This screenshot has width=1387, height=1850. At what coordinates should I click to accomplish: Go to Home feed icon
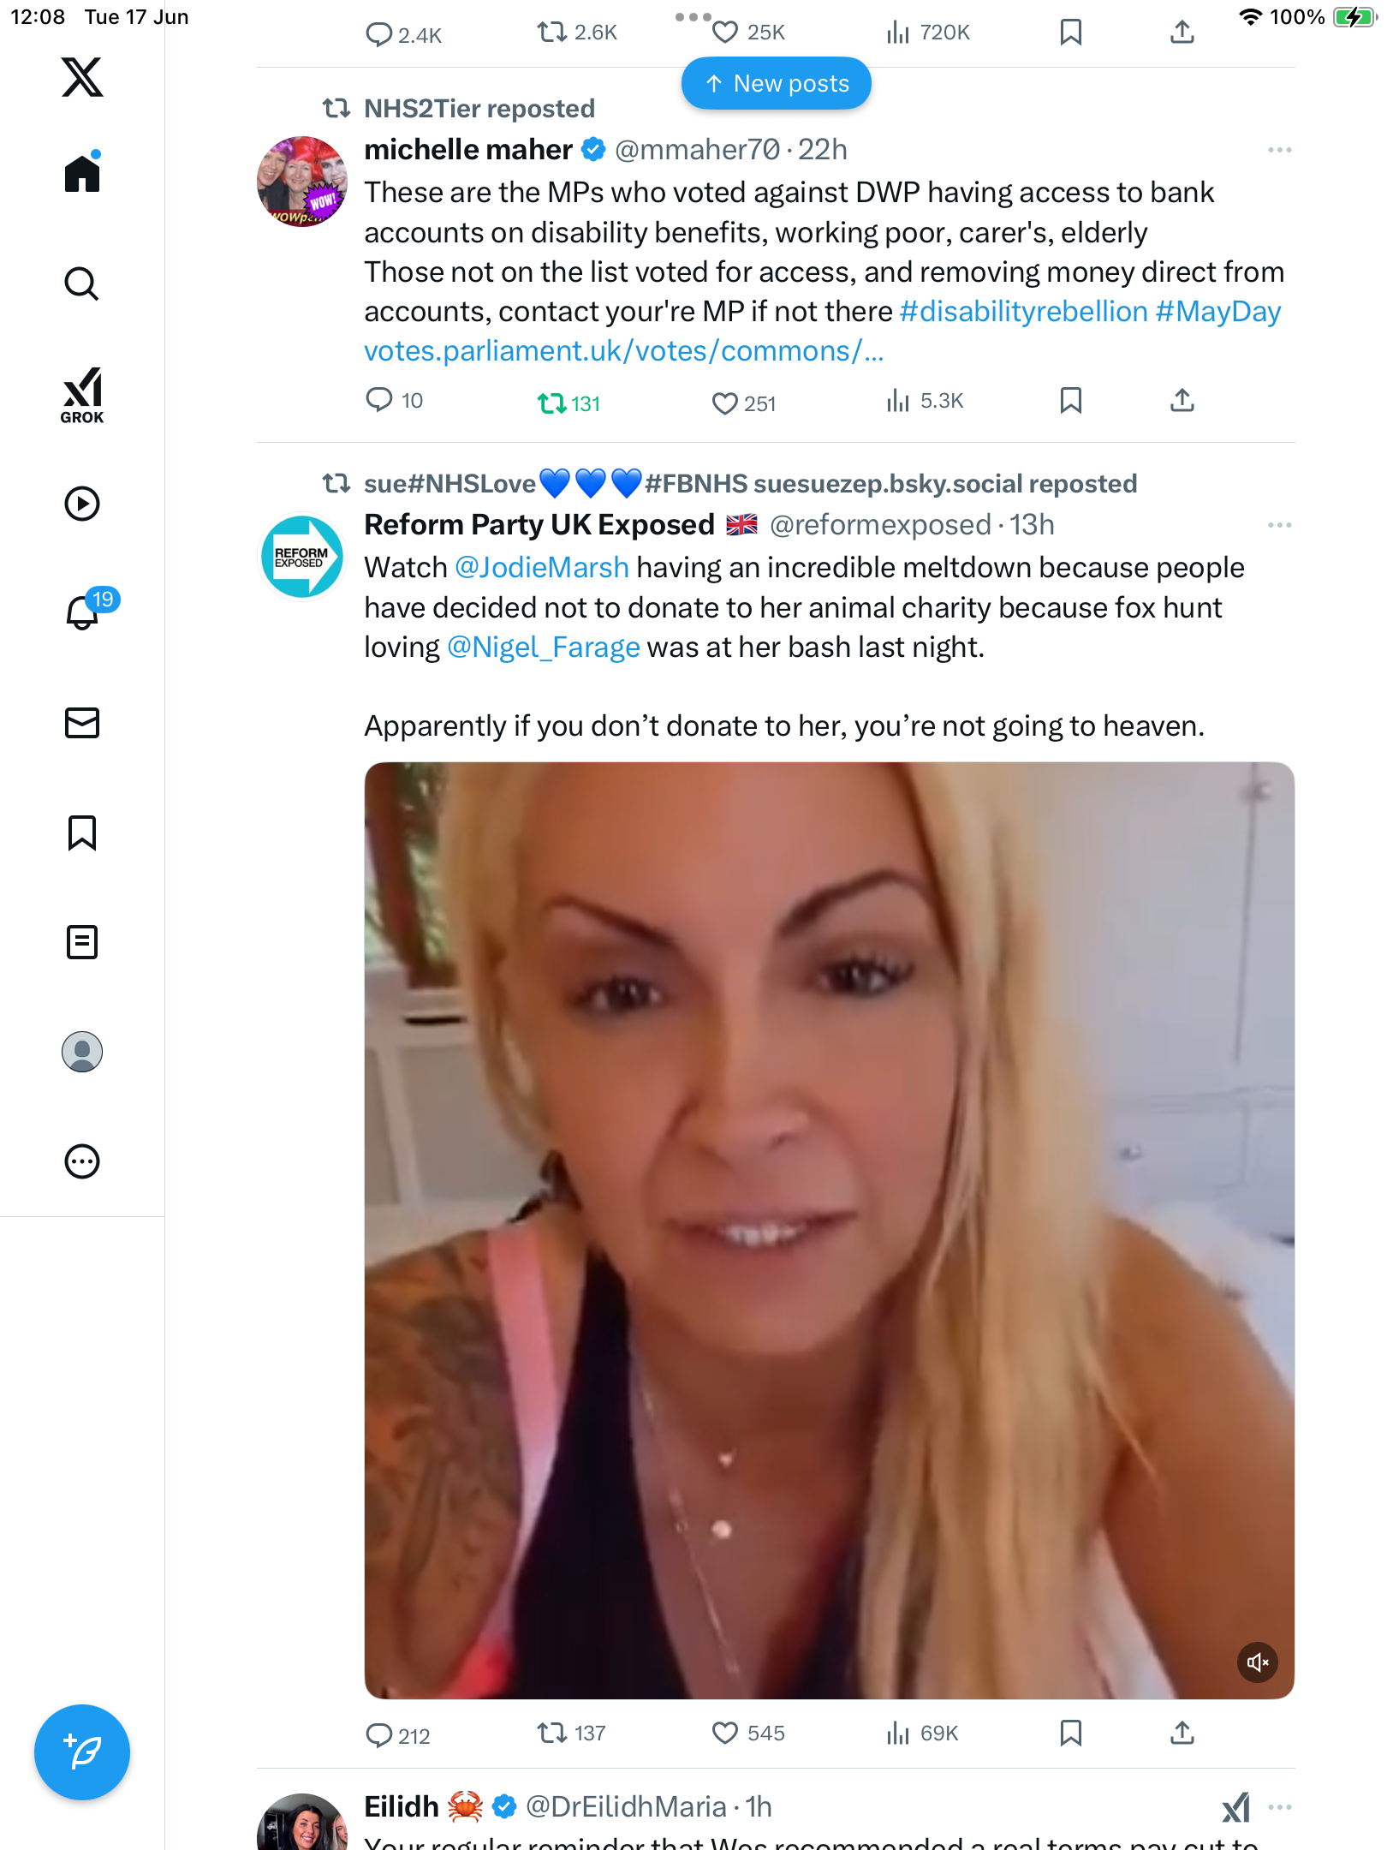point(82,172)
